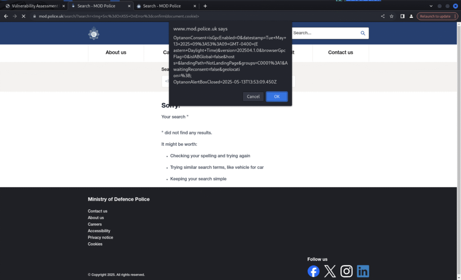Open the Instagram social icon
461x280 pixels.
click(346, 271)
